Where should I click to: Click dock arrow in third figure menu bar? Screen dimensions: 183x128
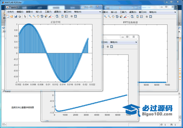[136, 42]
